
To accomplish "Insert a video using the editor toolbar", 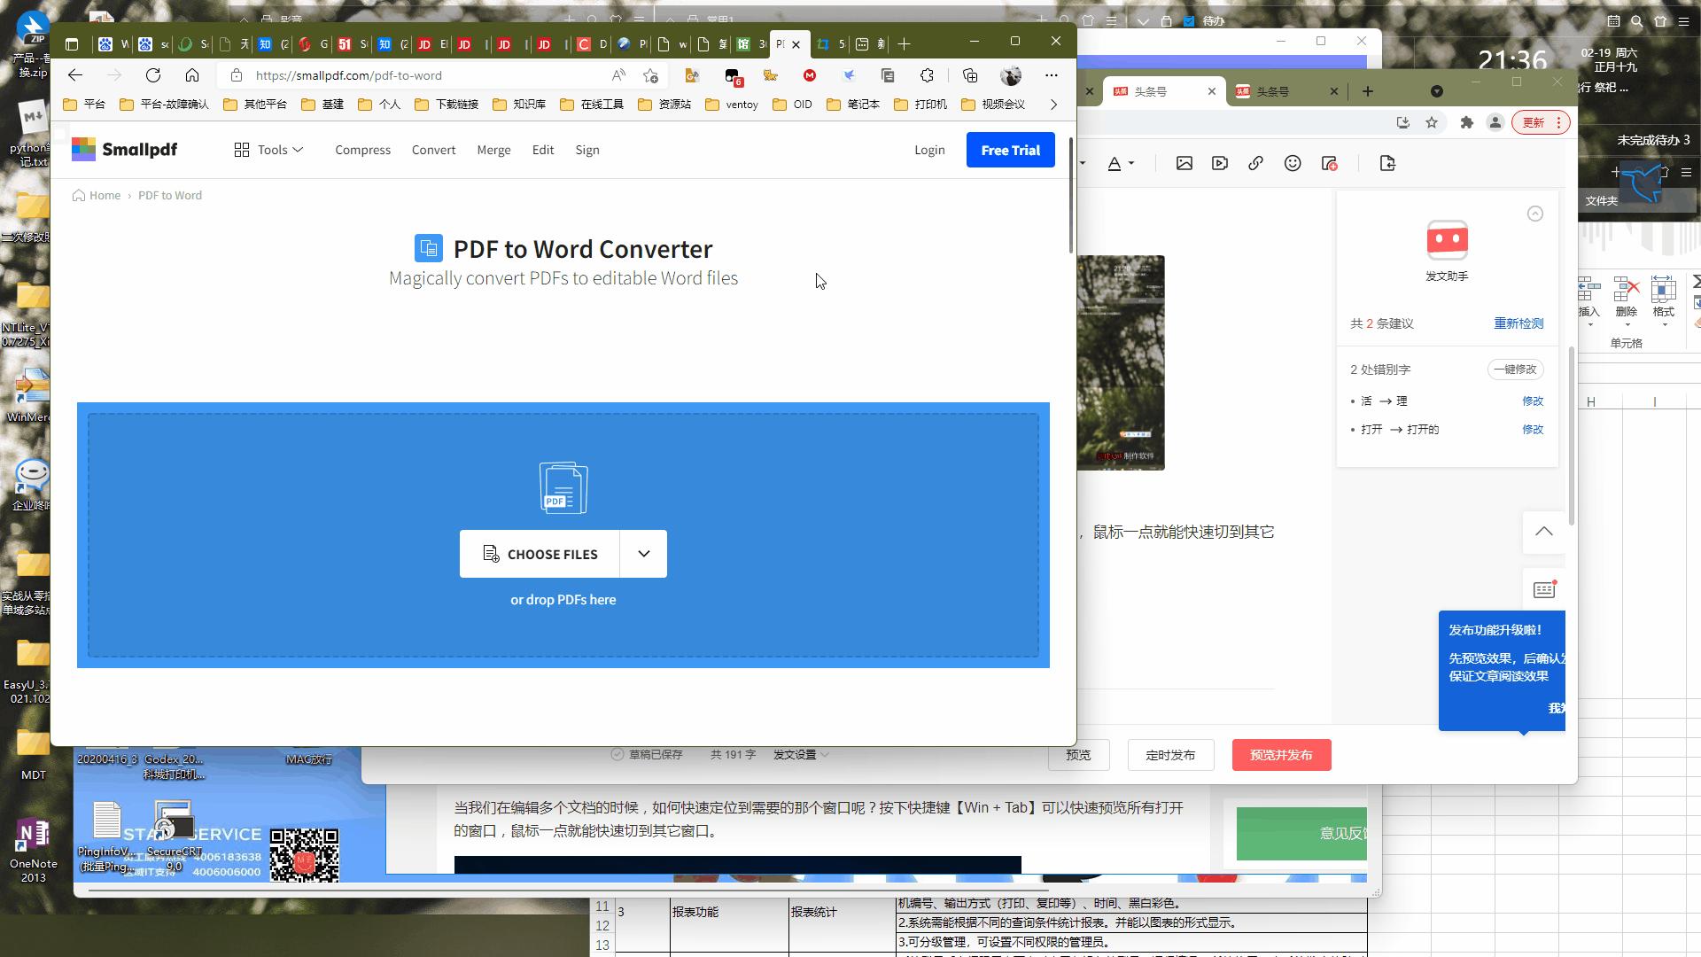I will [1220, 163].
